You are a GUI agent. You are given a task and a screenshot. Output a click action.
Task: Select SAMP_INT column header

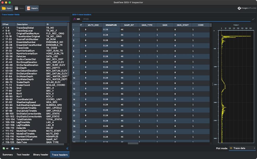(129, 25)
